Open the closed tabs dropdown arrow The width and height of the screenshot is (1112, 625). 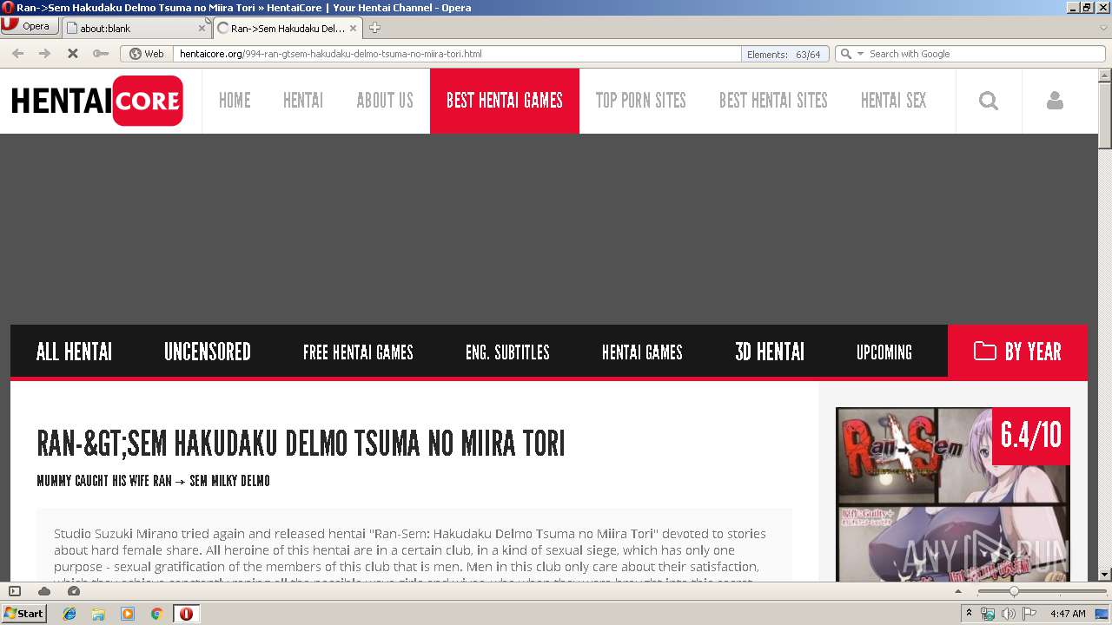click(x=1103, y=28)
